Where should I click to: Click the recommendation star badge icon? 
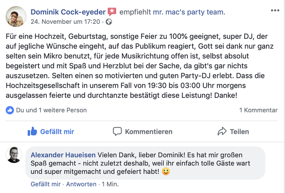pos(112,12)
